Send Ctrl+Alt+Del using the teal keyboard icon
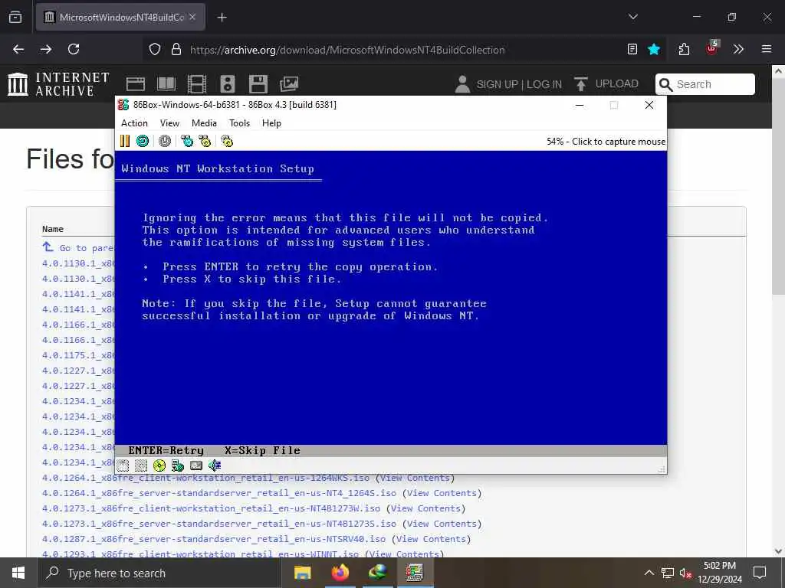Viewport: 785px width, 588px height. [x=187, y=141]
